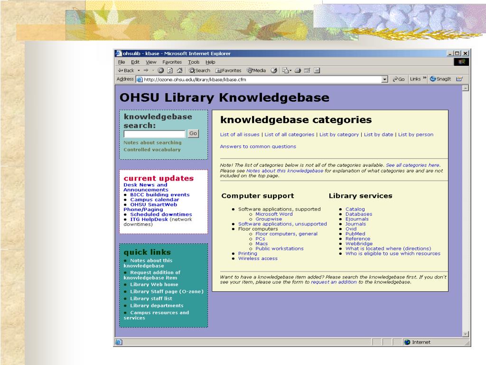486x365 pixels.
Task: Open PubMed library services link
Action: click(355, 234)
